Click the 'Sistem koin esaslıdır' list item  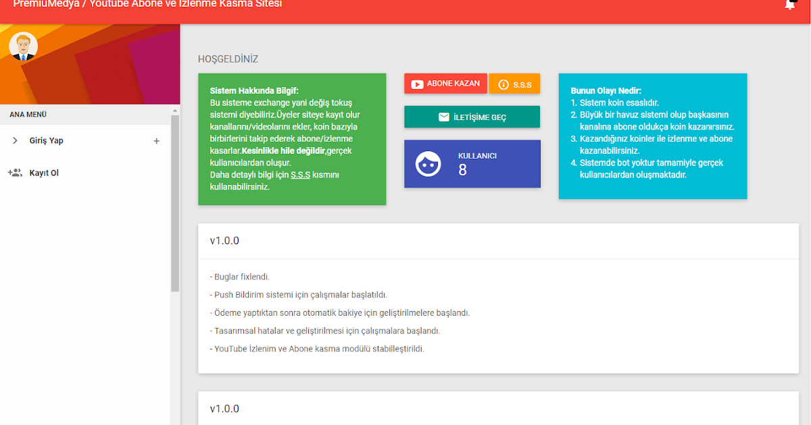619,103
